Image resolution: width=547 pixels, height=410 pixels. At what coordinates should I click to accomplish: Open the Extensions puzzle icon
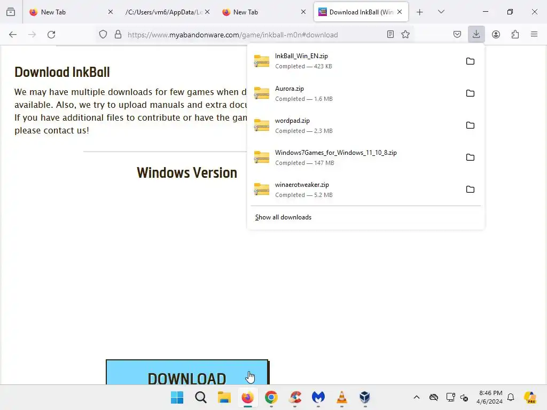(x=515, y=34)
